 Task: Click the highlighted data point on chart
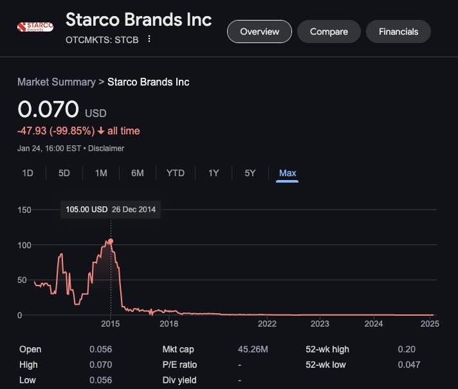pos(111,241)
